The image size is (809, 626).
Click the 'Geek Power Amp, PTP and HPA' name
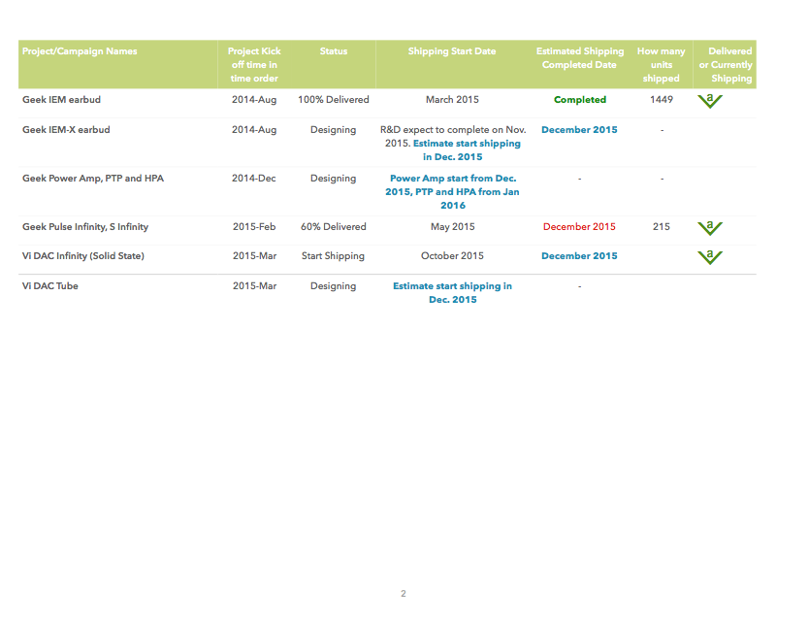(93, 178)
